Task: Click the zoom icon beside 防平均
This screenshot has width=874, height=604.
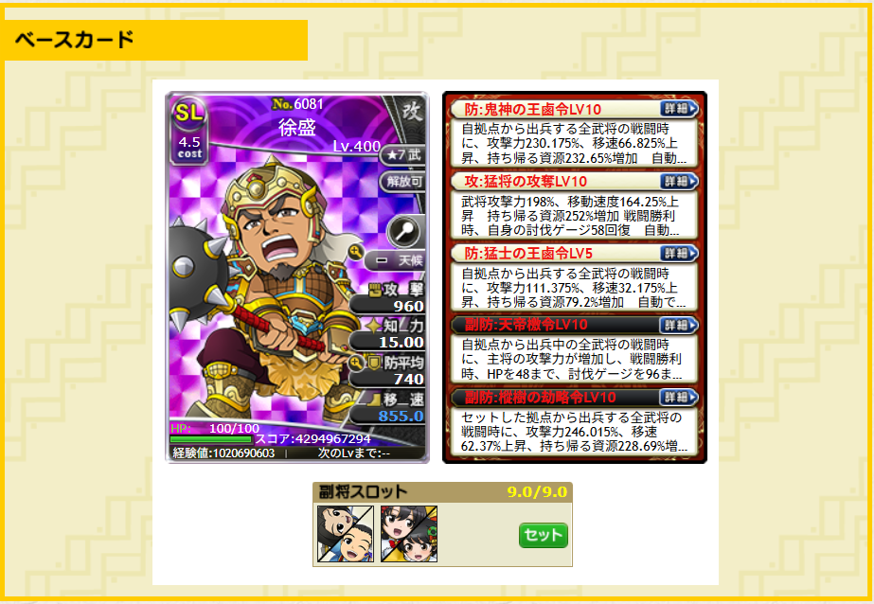Action: pos(356,363)
